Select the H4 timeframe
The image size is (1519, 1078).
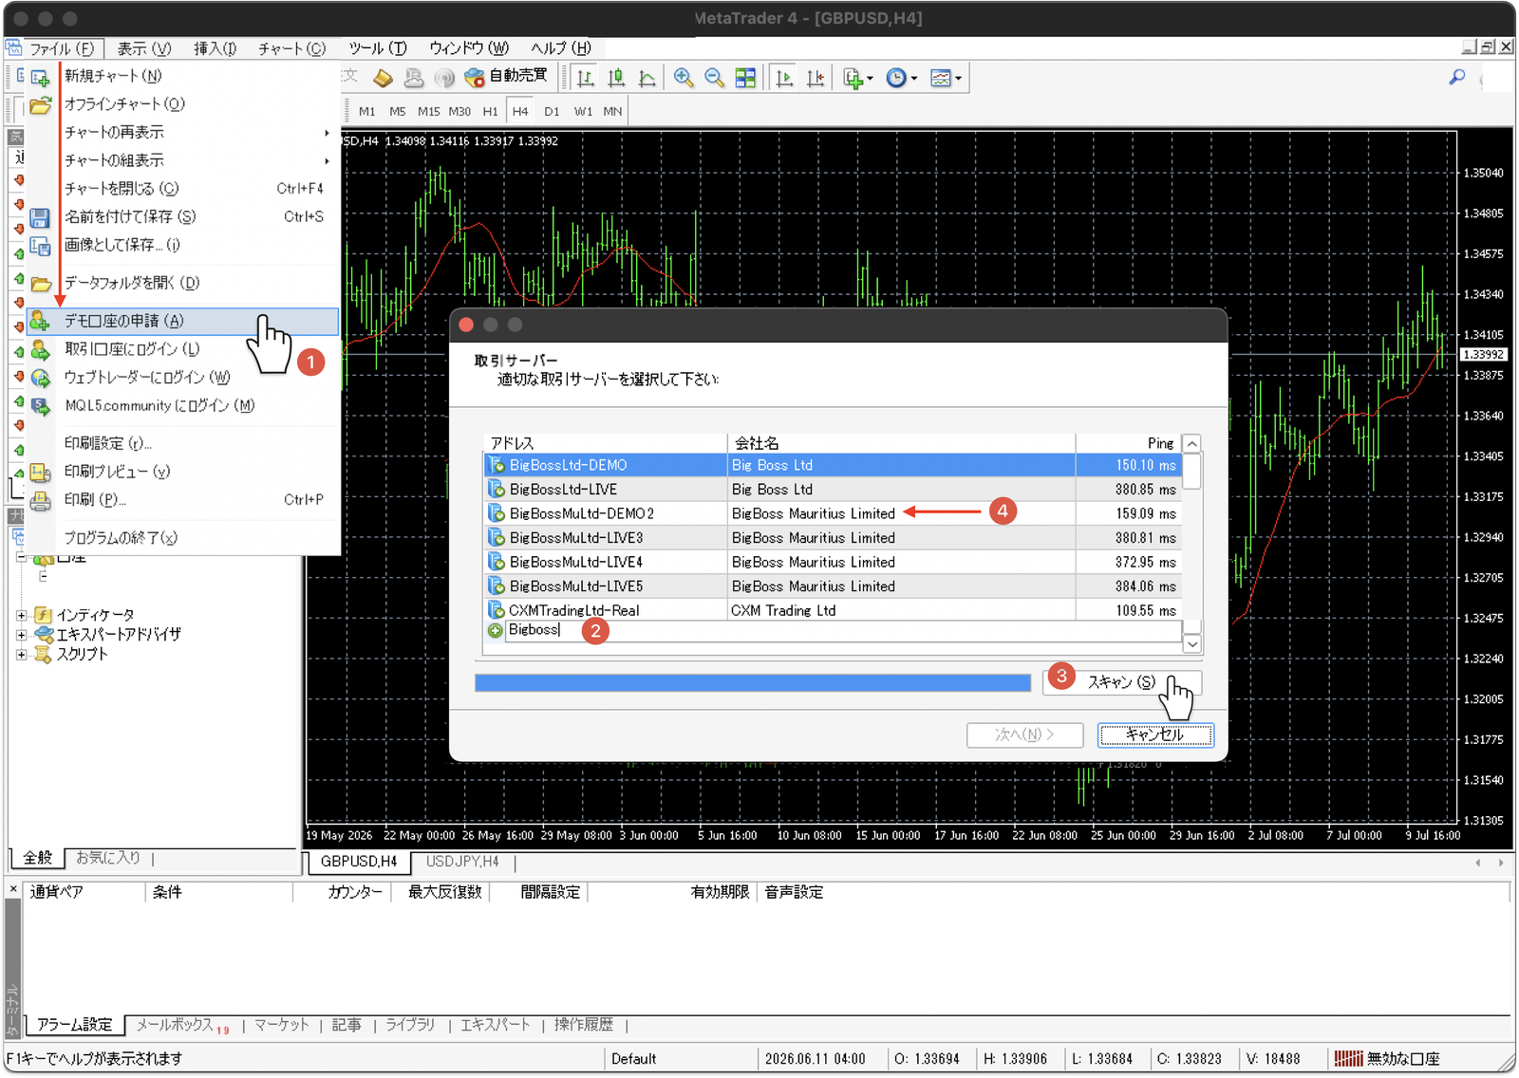(x=520, y=111)
